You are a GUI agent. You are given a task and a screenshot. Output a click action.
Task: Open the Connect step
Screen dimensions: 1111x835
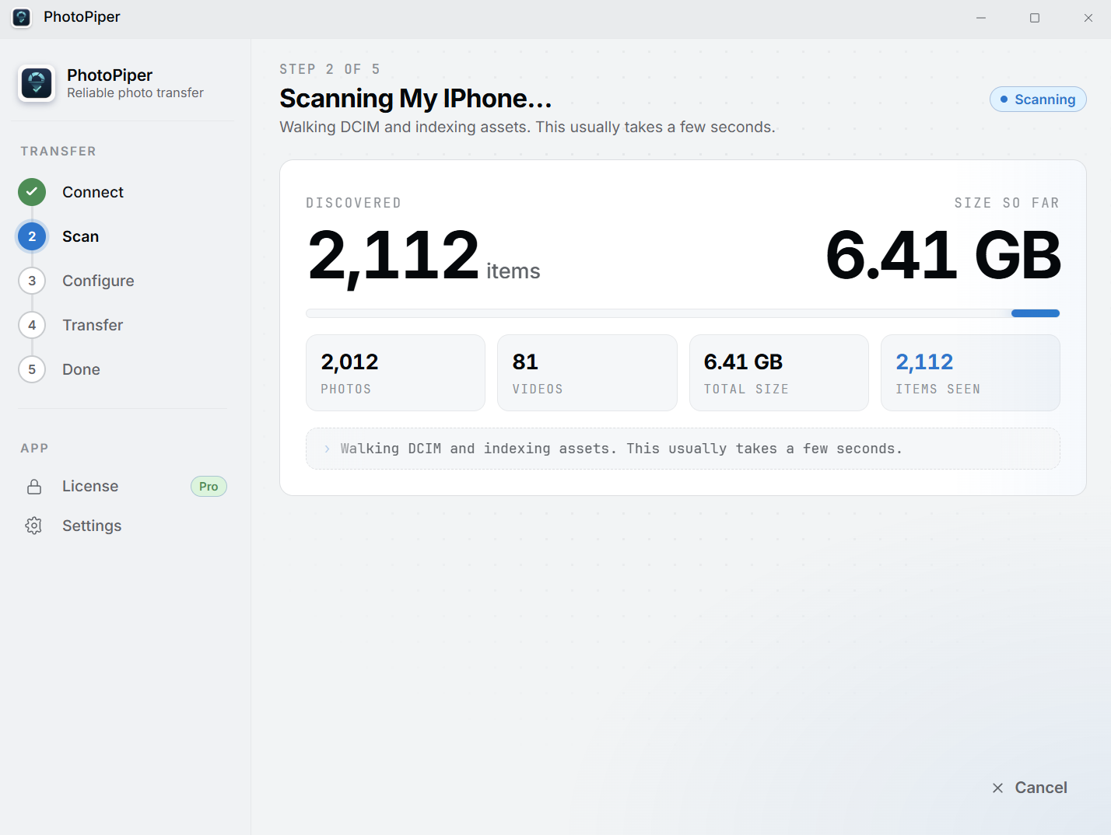(93, 192)
